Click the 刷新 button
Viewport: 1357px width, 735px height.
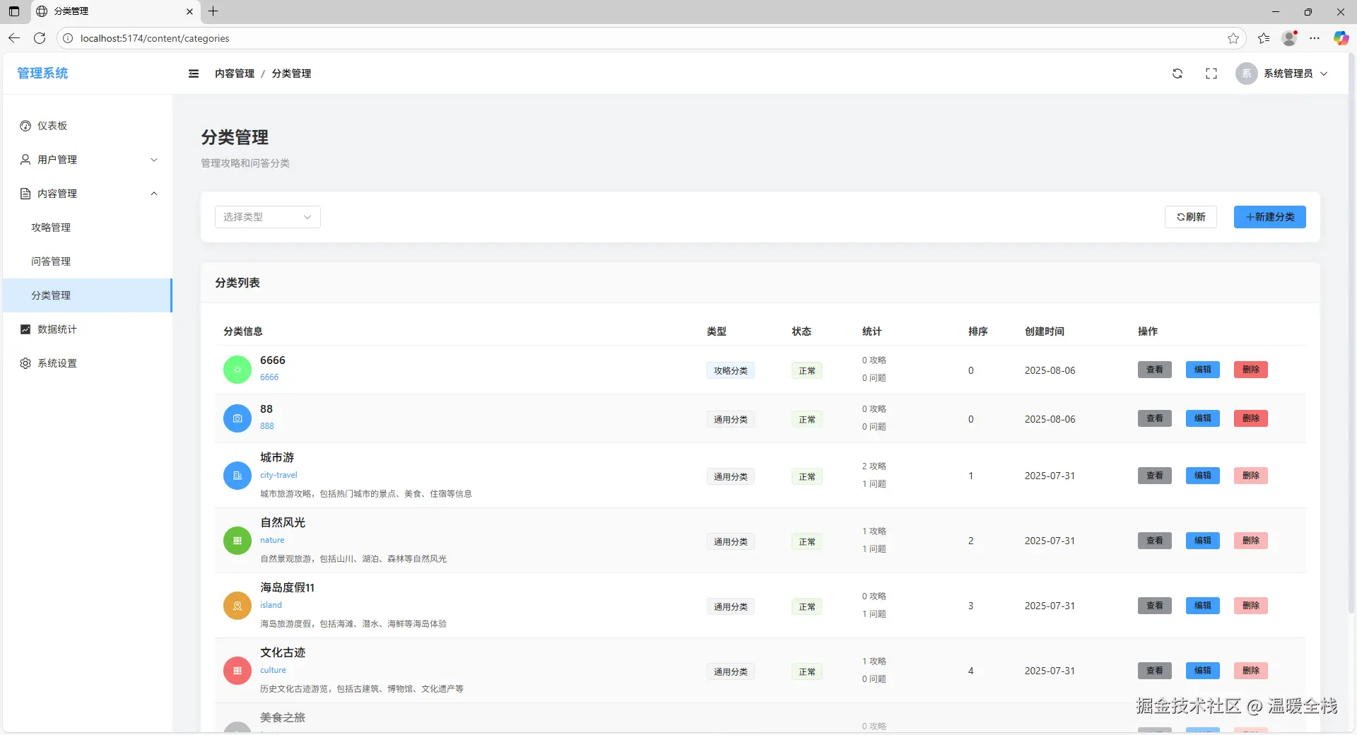coord(1191,217)
